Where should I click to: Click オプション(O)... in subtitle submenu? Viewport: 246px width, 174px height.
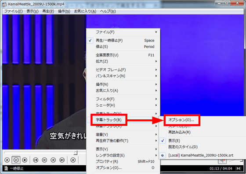181,120
